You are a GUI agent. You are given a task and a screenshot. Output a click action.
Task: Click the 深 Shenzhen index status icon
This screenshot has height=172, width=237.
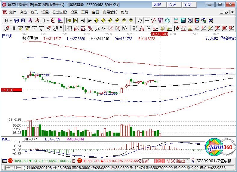click(79, 161)
